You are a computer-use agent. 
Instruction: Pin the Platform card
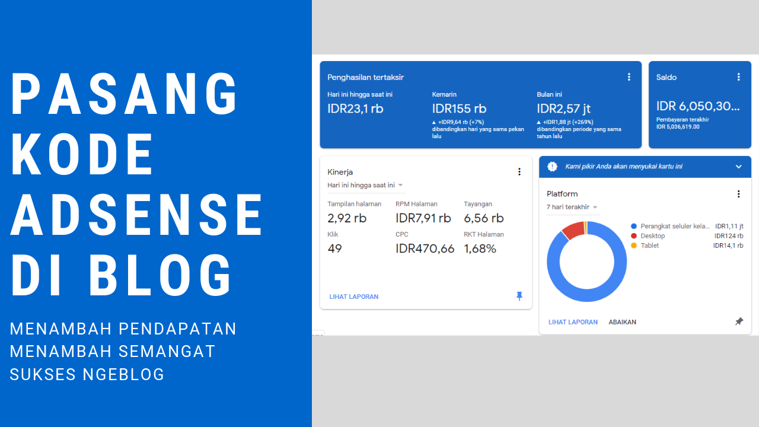pos(739,321)
